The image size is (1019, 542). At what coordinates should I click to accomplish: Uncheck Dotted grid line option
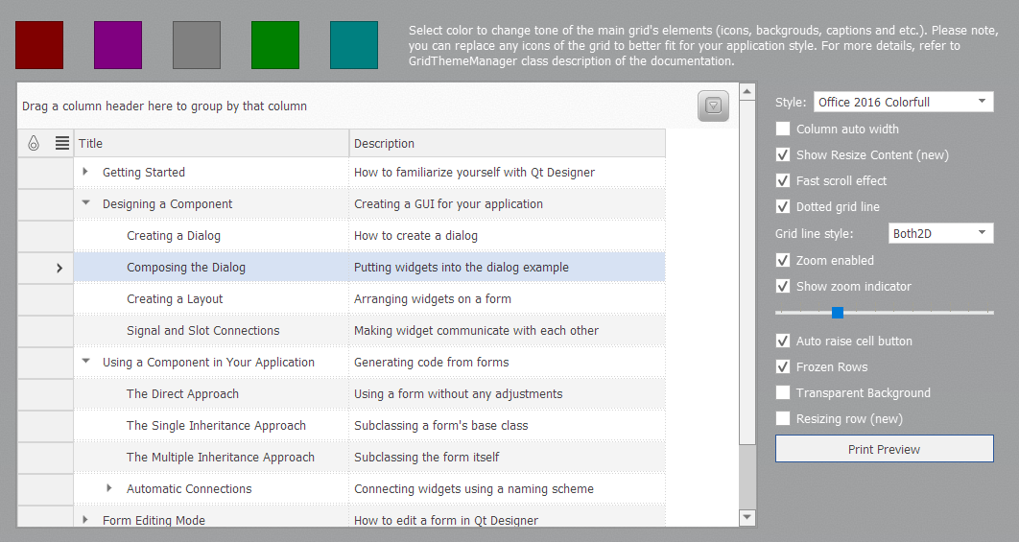click(x=783, y=206)
